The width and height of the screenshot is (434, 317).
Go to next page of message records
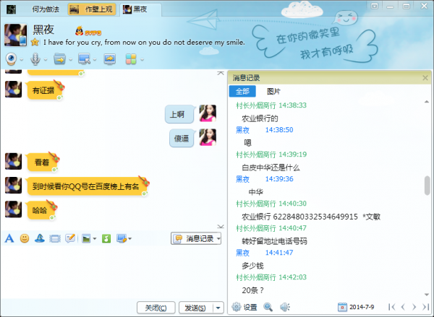(x=414, y=307)
